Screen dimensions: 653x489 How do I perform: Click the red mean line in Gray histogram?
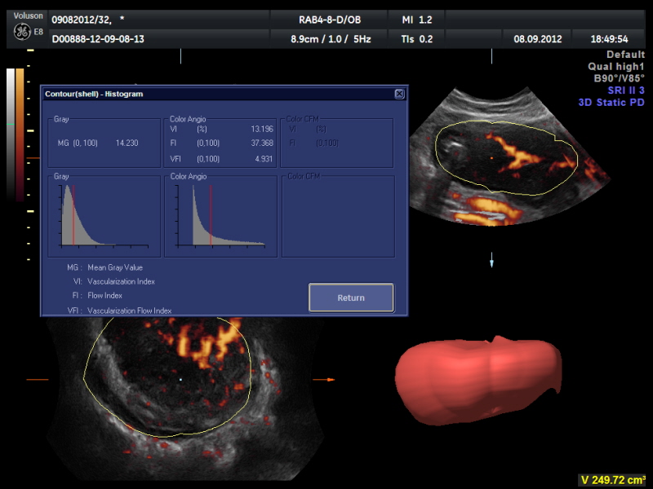pos(73,215)
